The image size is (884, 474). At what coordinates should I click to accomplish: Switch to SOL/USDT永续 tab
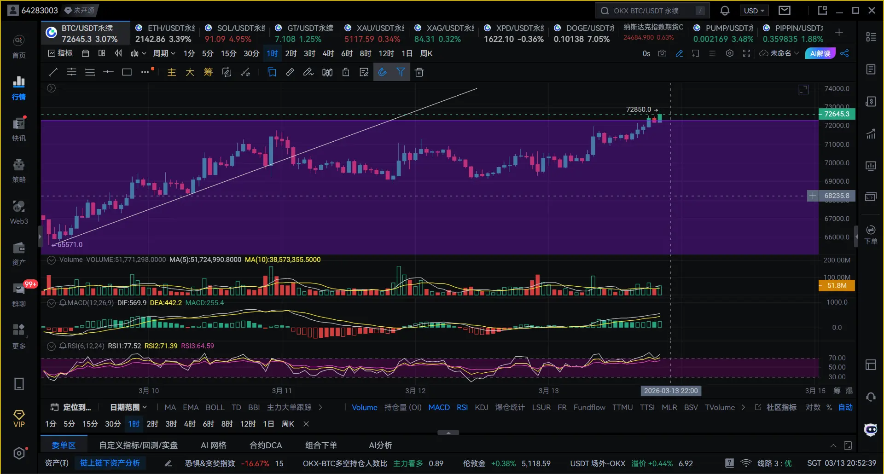236,34
